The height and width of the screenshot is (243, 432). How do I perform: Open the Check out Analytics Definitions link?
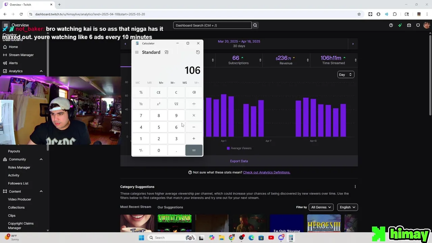(x=267, y=172)
